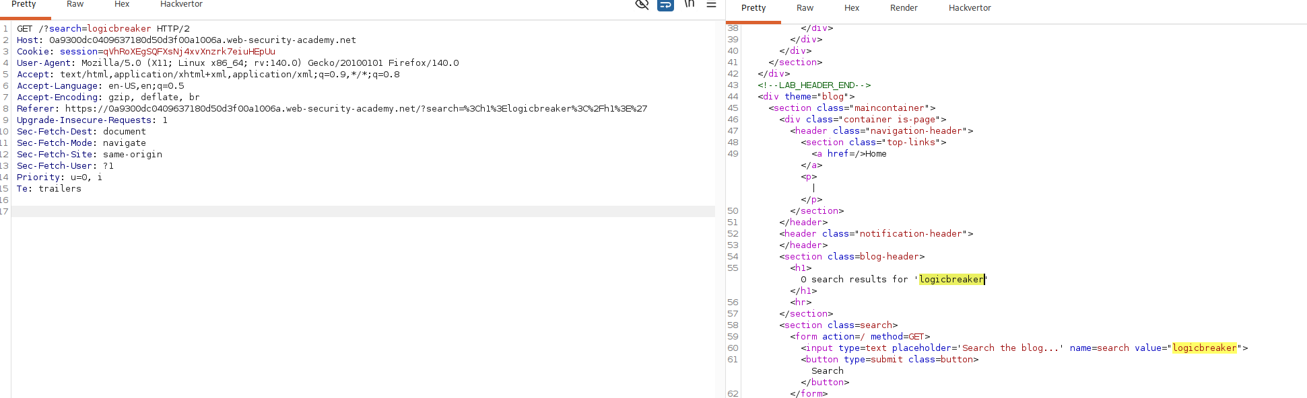This screenshot has width=1307, height=398.
Task: Click the header class="navigation-header" line
Action: 881,131
